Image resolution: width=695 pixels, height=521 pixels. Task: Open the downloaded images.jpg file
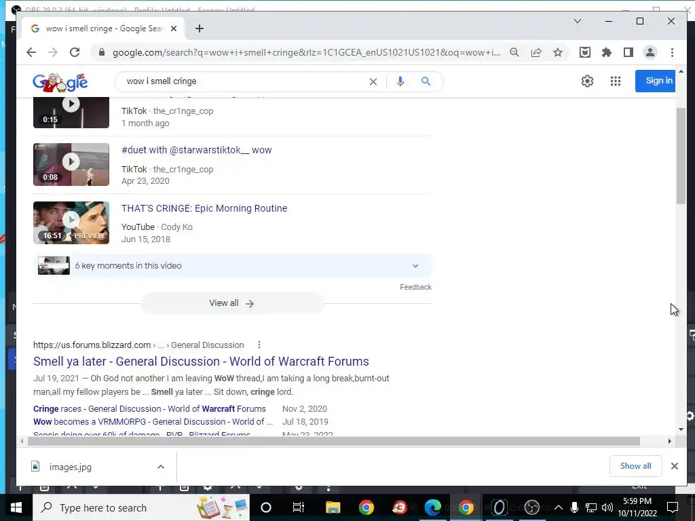coord(70,467)
